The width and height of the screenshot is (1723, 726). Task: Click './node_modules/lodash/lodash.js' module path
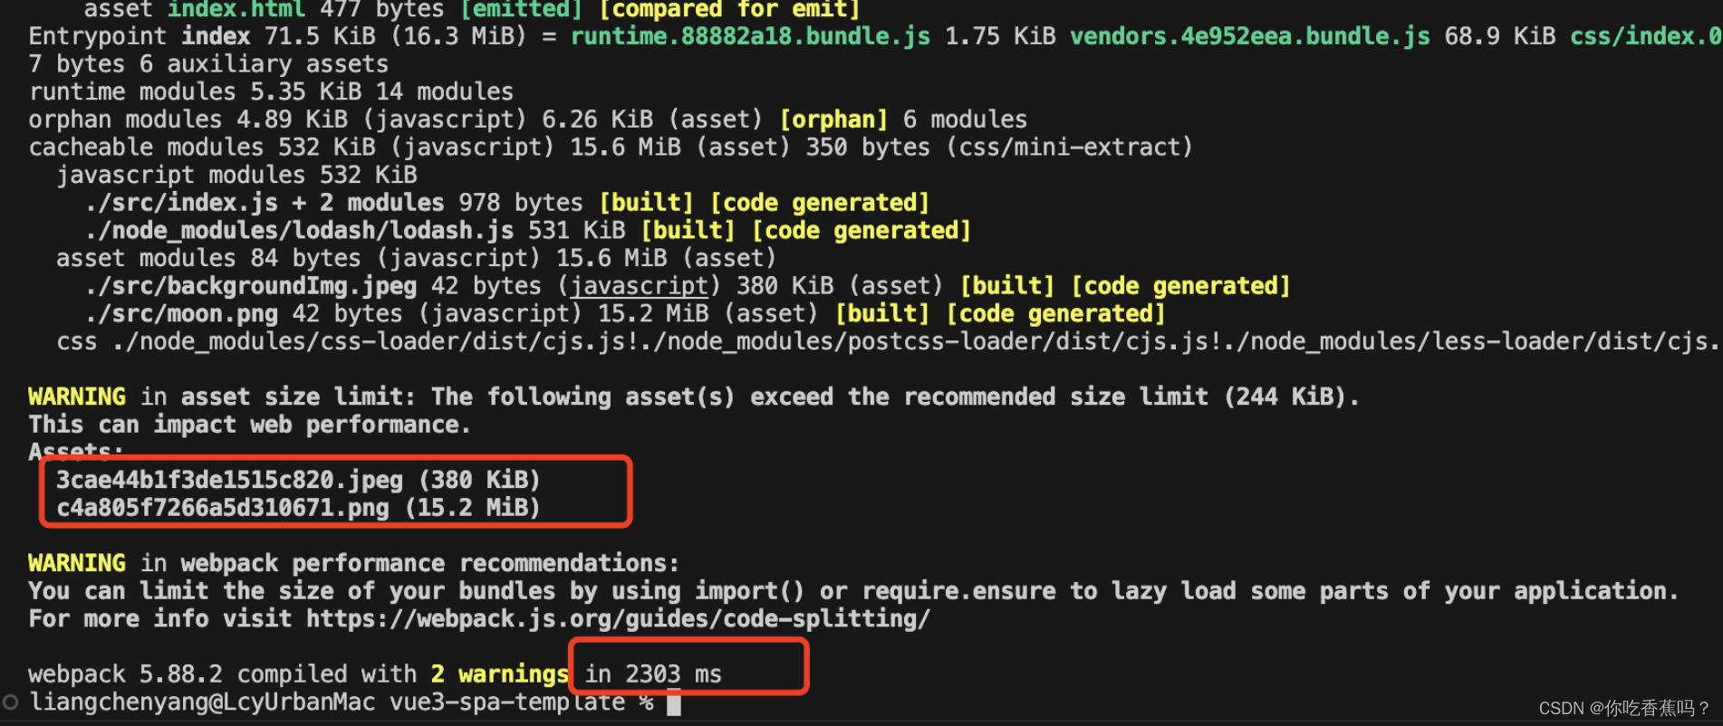[299, 231]
